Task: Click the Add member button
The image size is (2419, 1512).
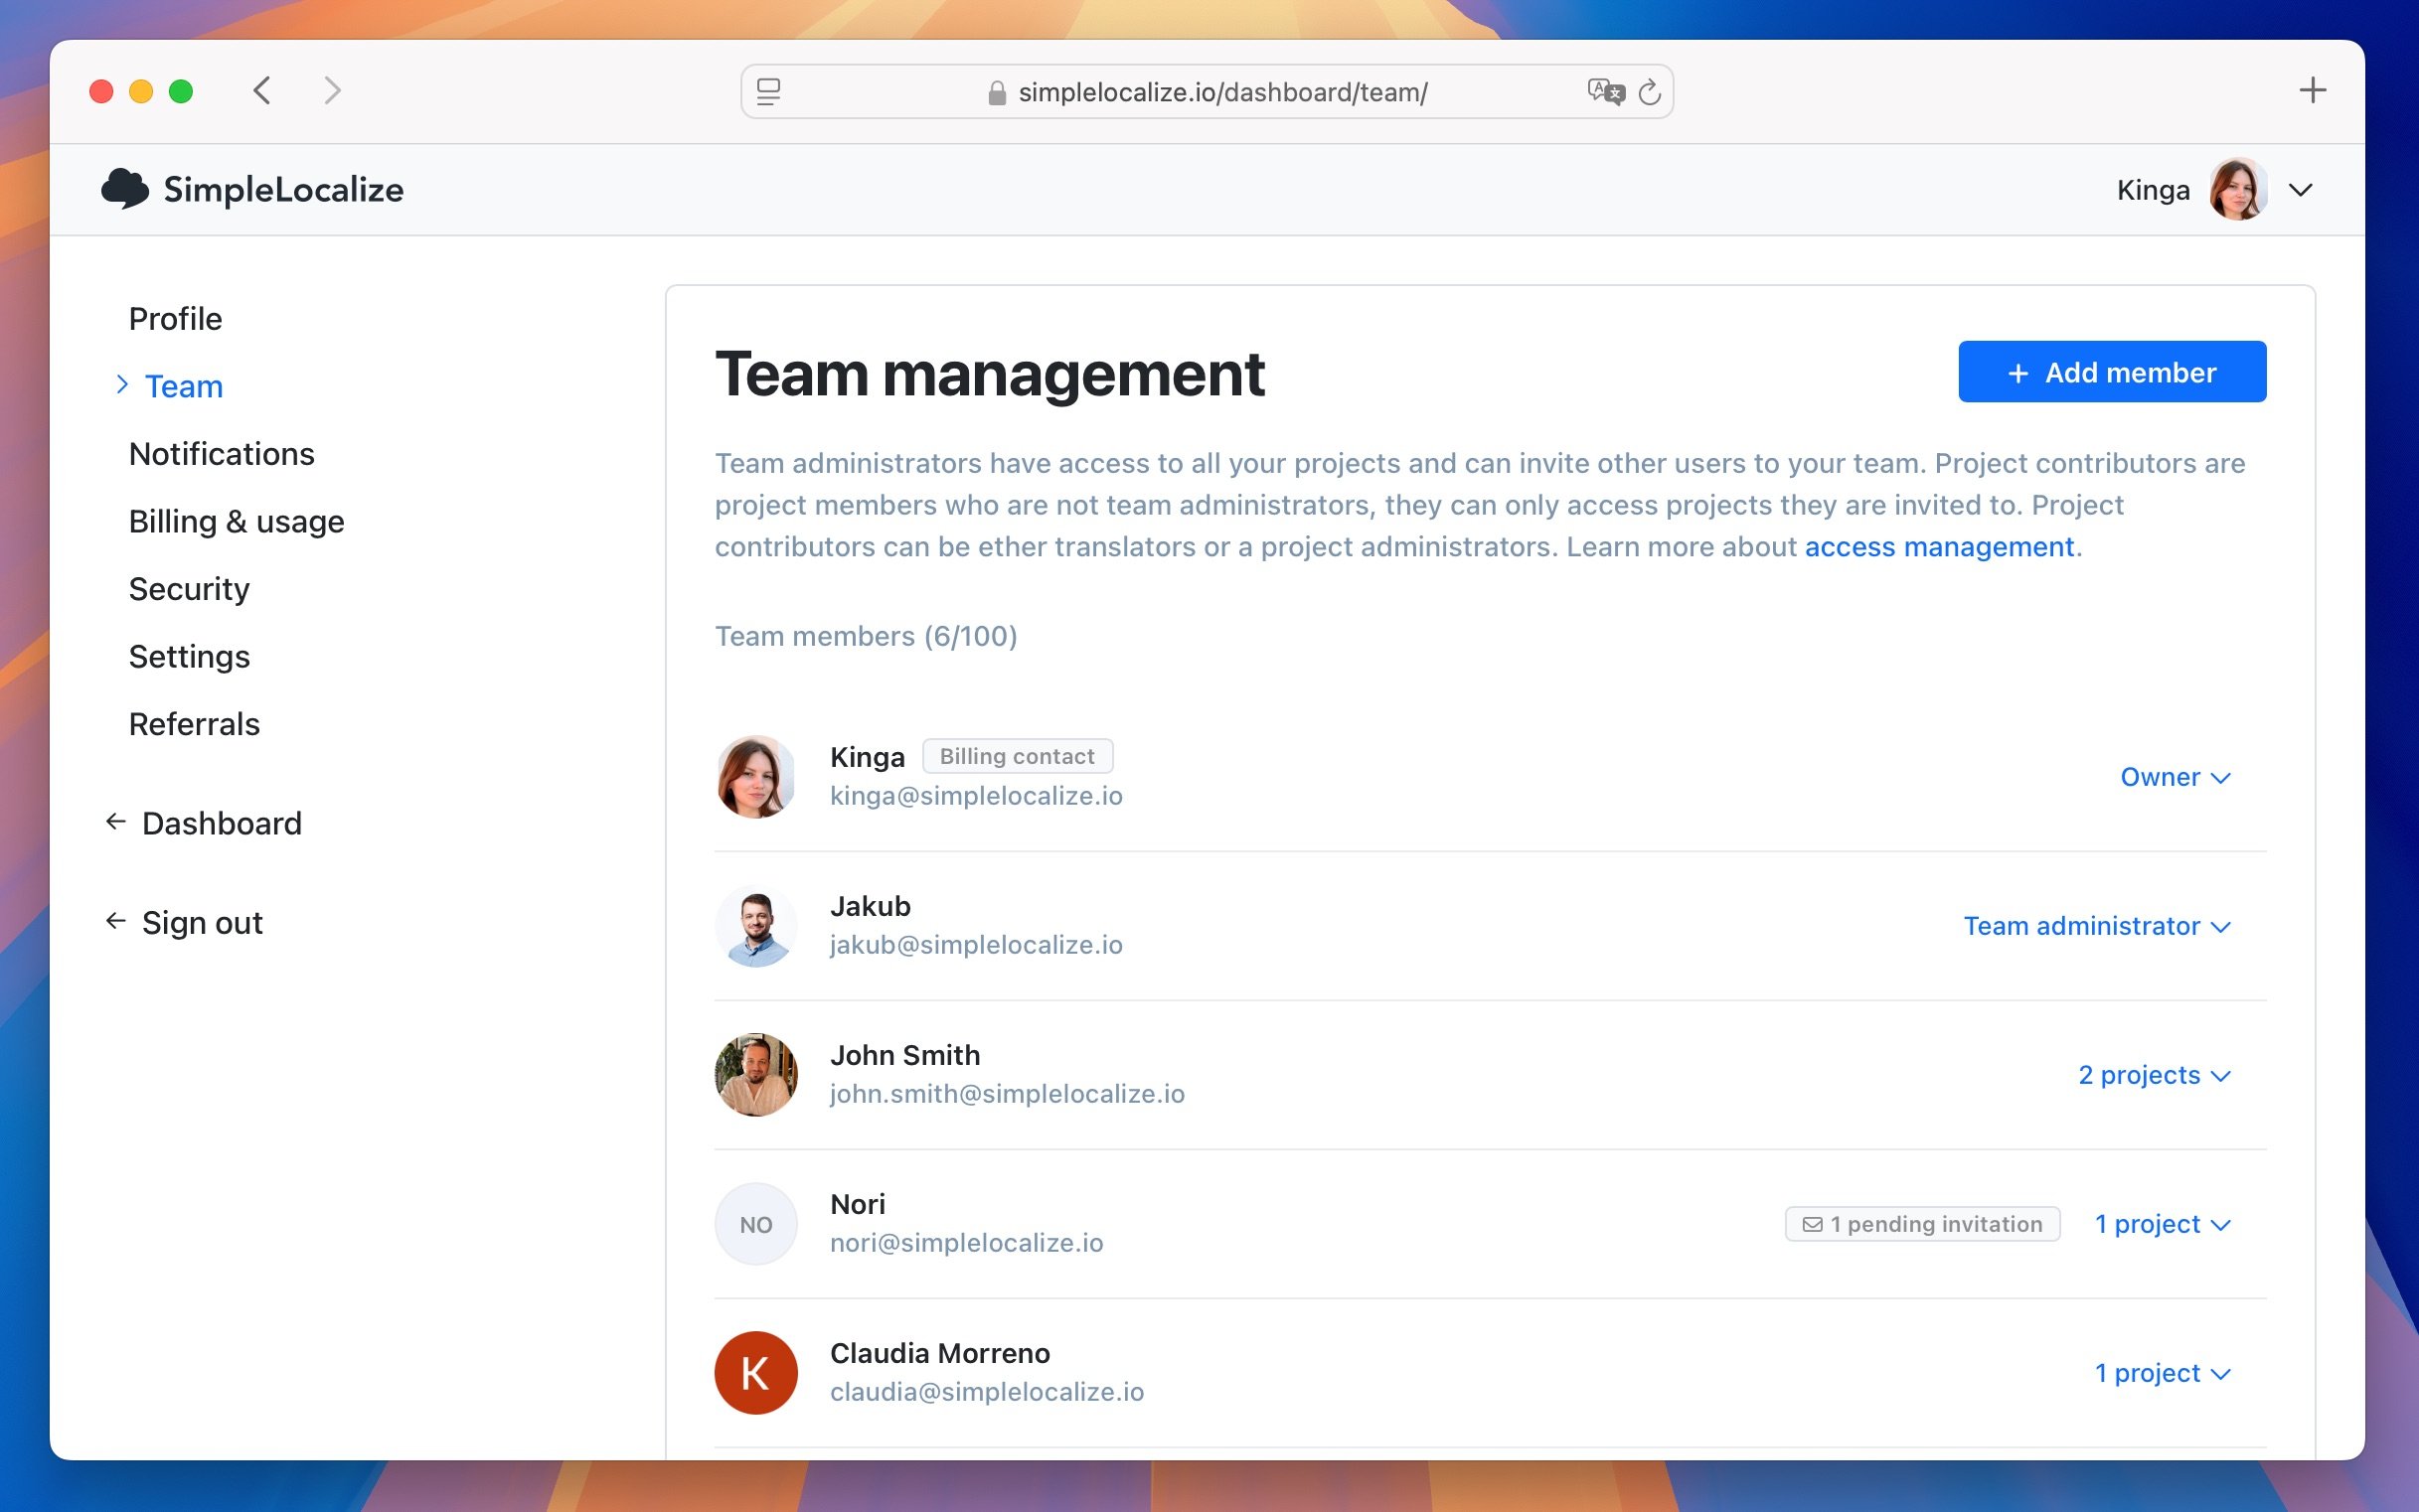Action: 2112,372
